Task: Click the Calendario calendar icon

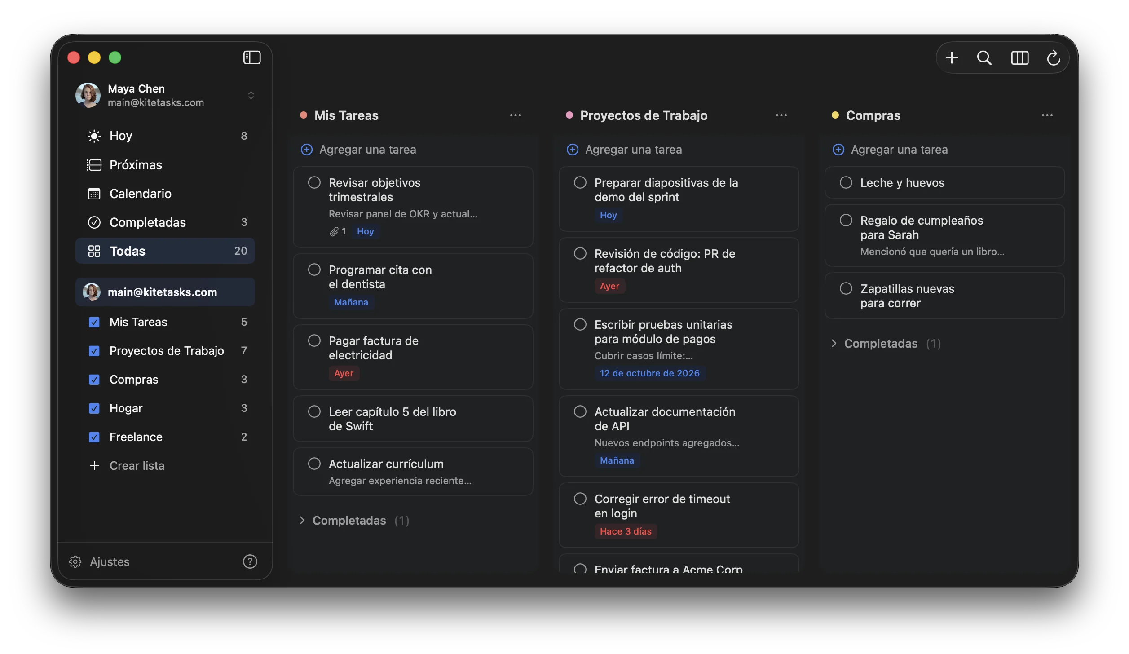Action: coord(94,194)
